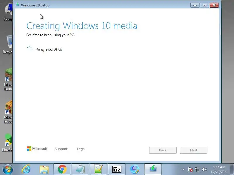The image size is (234, 175).
Task: Open the volume speaker icon
Action: pos(204,169)
